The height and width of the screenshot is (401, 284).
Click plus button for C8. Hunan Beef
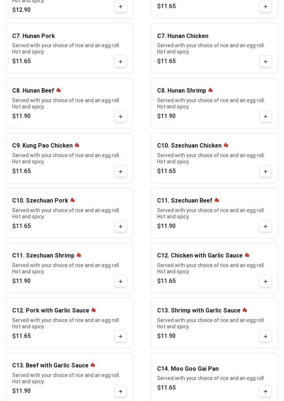pos(121,116)
